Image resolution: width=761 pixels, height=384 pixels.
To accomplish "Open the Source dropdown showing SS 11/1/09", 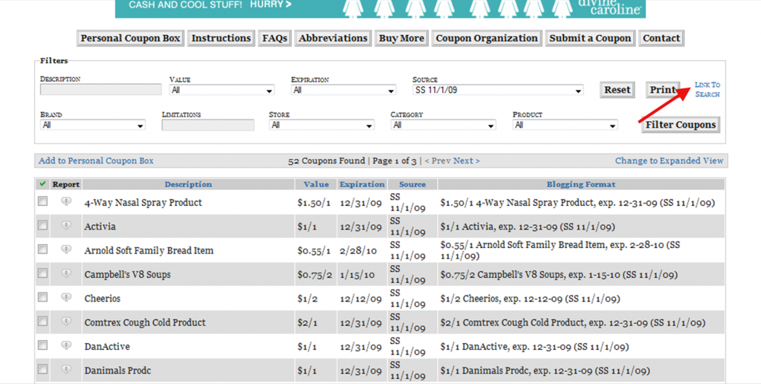I will [498, 90].
